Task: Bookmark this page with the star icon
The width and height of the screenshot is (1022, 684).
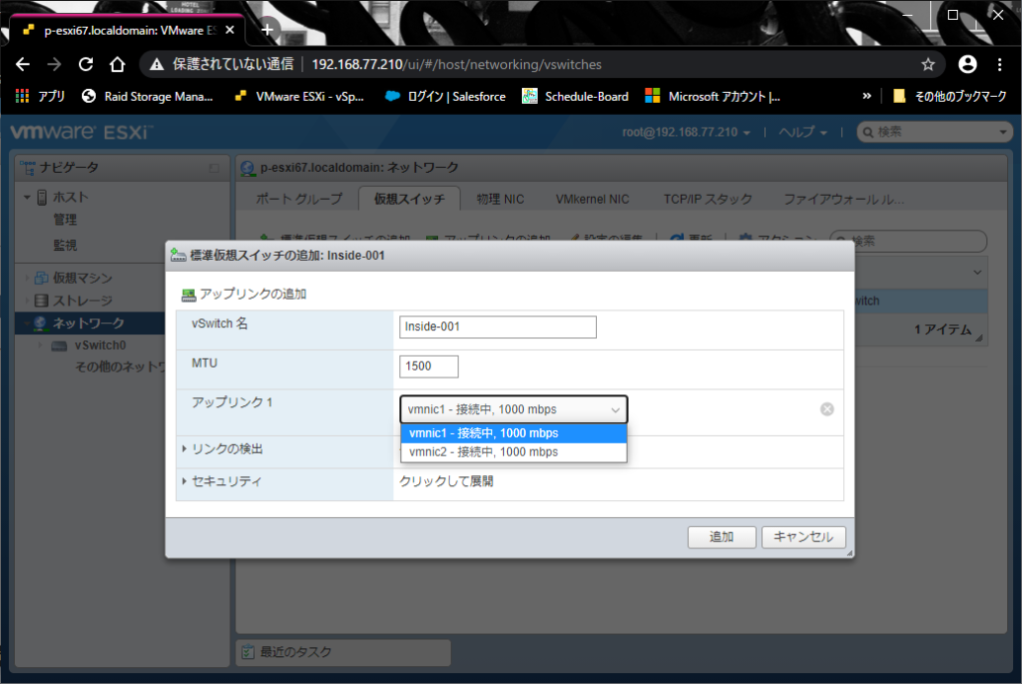Action: (x=928, y=64)
